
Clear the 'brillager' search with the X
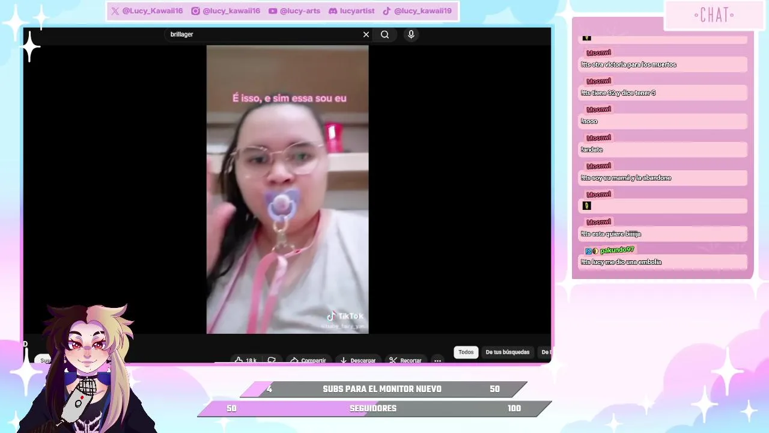(366, 34)
